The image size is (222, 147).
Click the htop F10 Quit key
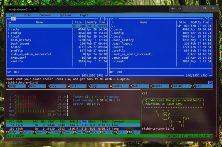134,132
